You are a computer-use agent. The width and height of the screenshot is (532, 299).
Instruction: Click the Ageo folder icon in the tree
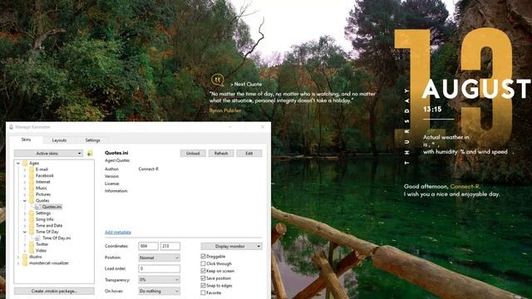(x=25, y=163)
